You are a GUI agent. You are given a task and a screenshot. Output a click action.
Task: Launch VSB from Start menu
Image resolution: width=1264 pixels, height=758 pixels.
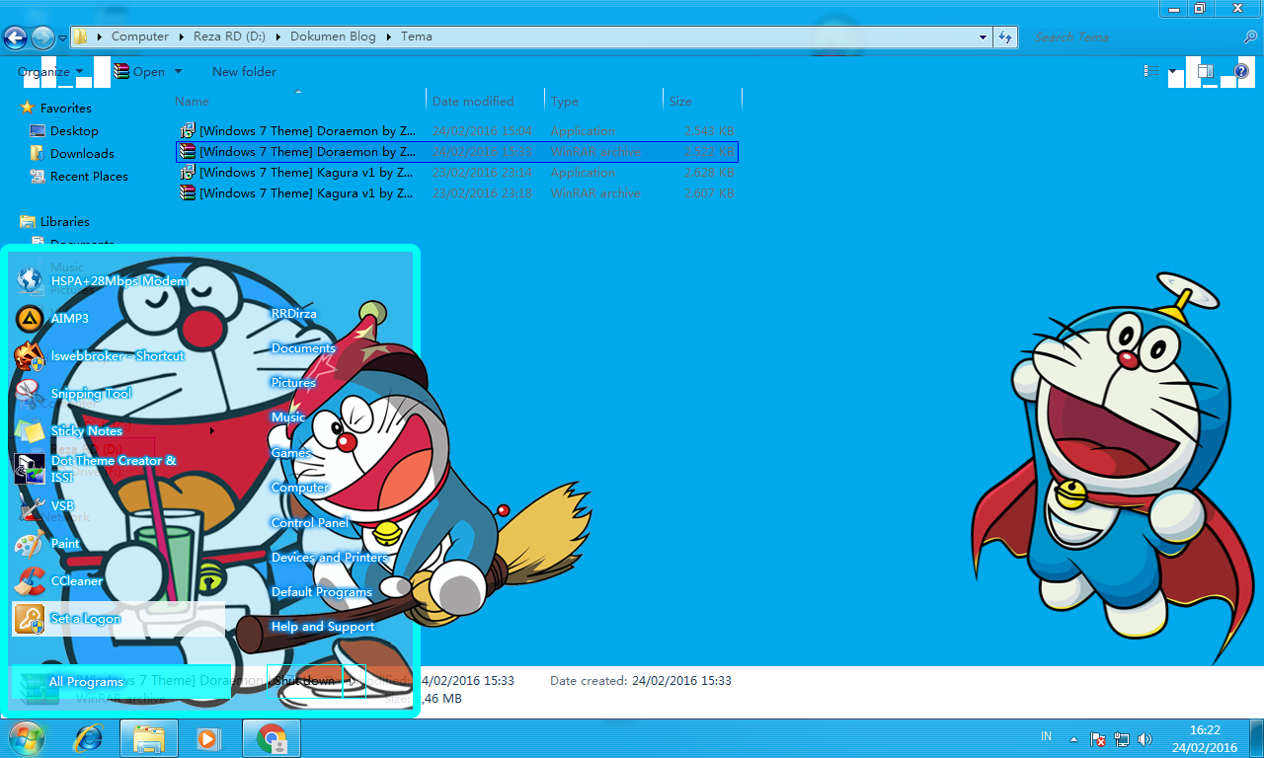(x=118, y=506)
